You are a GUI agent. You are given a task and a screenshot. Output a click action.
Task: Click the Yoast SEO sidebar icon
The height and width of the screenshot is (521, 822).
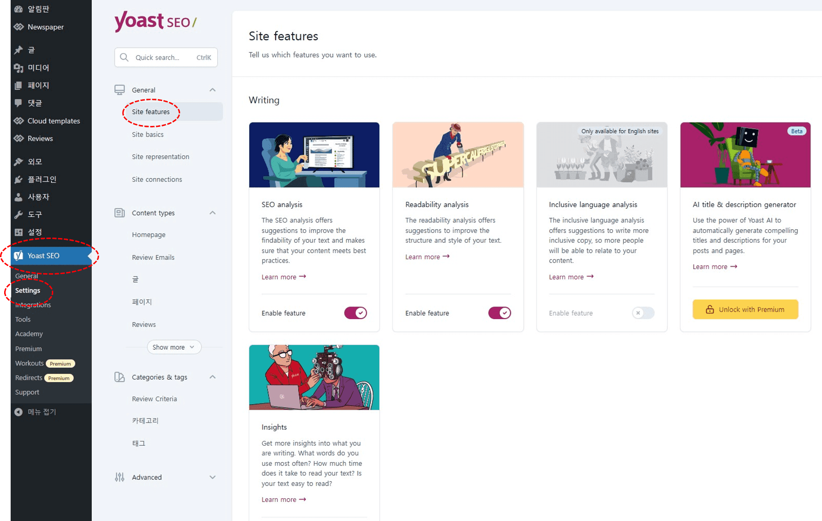[x=19, y=256]
